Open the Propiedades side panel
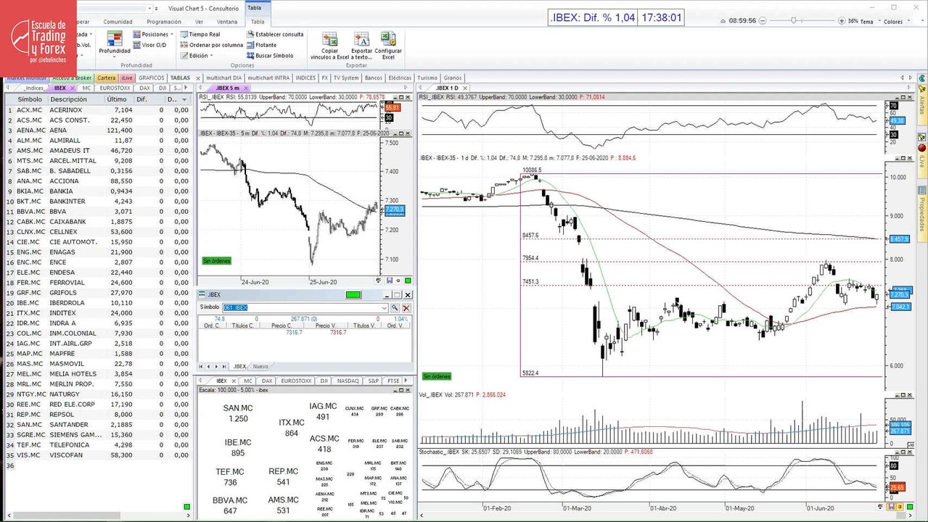Image resolution: width=928 pixels, height=522 pixels. [922, 213]
